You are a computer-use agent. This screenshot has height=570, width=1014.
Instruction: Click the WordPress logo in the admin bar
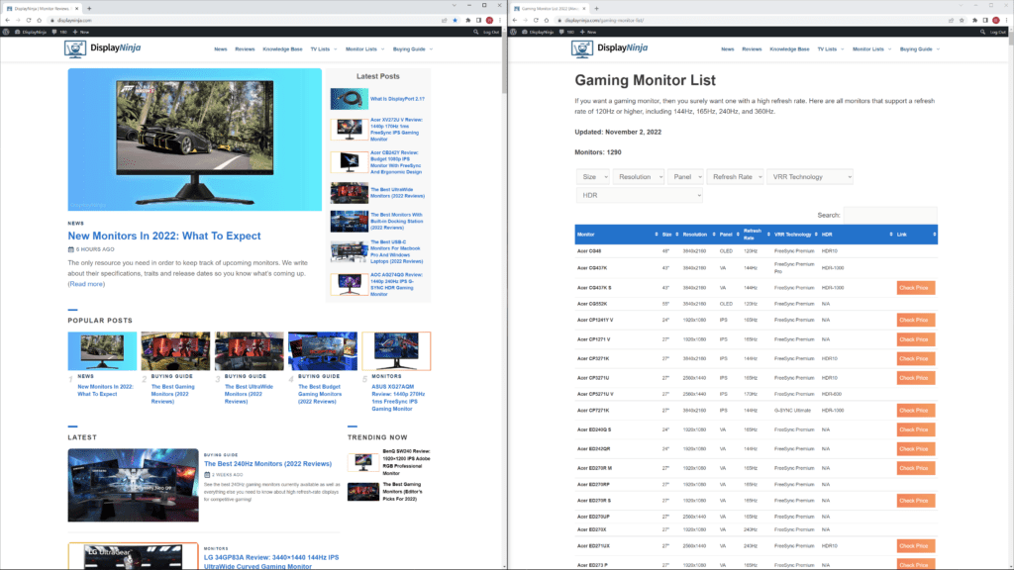click(7, 32)
